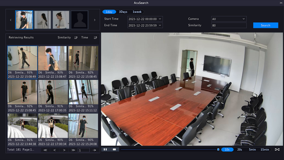The width and height of the screenshot is (284, 160).
Task: Select the 20s playback interval
Action: (x=239, y=150)
